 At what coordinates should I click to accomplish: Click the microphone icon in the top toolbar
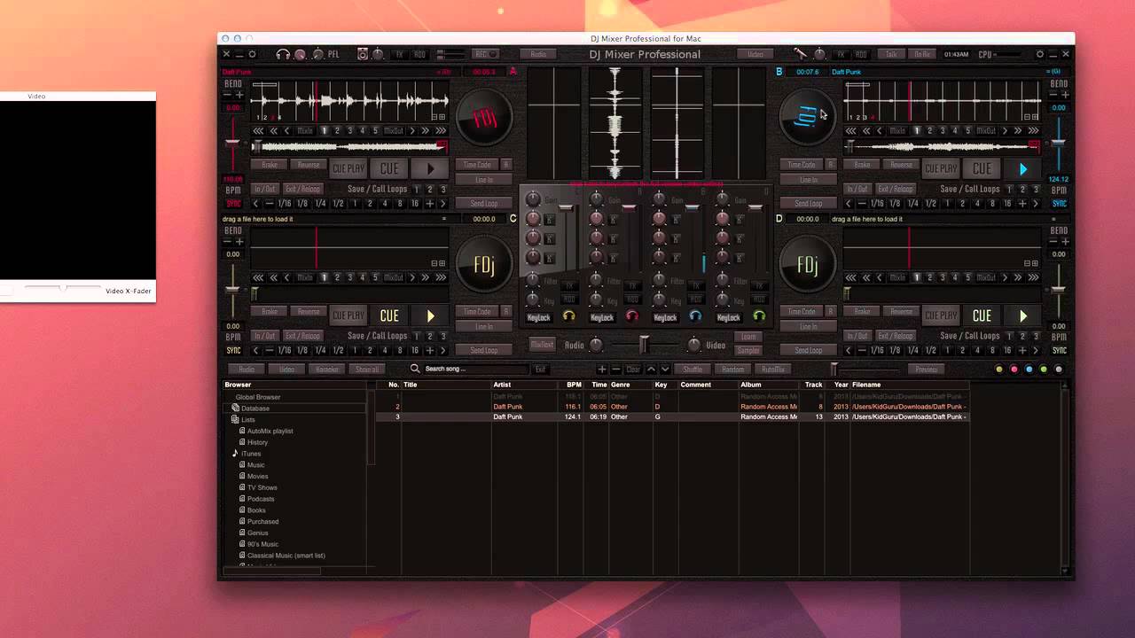coord(799,54)
